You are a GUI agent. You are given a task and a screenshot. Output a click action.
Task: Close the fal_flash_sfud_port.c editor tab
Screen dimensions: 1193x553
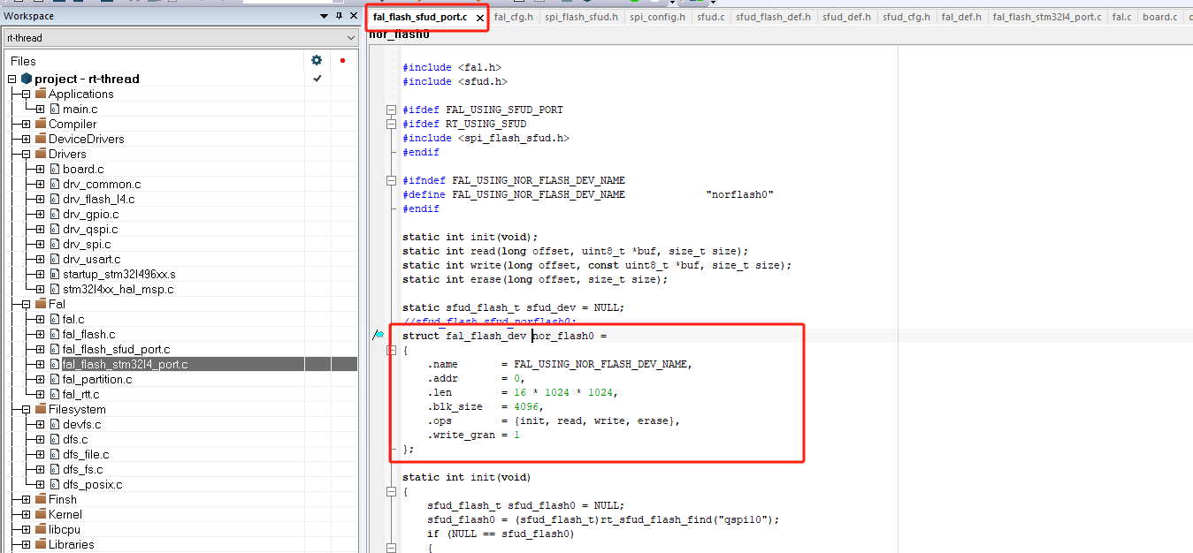tap(480, 18)
